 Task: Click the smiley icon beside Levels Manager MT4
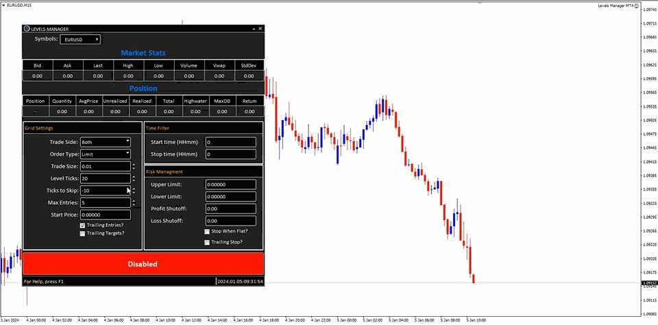coord(637,5)
